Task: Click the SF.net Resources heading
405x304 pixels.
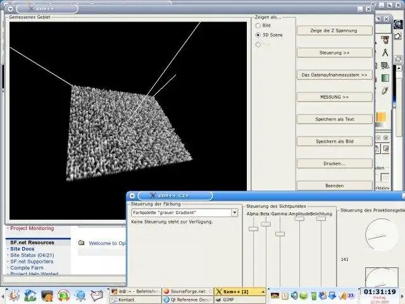Action: [x=32, y=243]
